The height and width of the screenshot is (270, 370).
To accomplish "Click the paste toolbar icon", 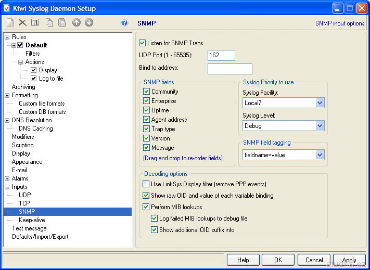I will click(62, 23).
